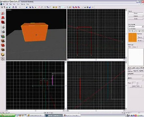144x117 pixels.
Task: Click the save window state icon
Action: pyautogui.click(x=16, y=7)
